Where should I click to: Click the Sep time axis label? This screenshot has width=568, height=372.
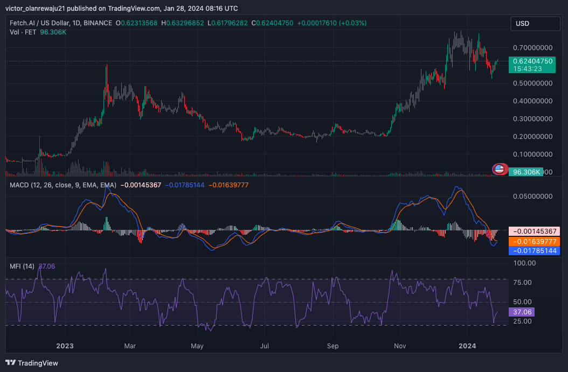[333, 346]
